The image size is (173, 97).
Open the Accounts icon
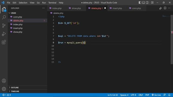[4, 81]
